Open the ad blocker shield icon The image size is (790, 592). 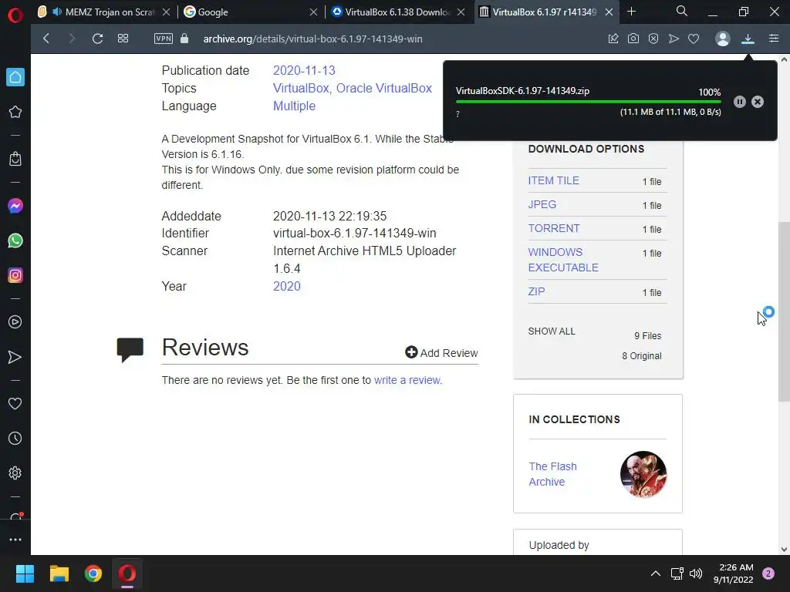coord(653,39)
